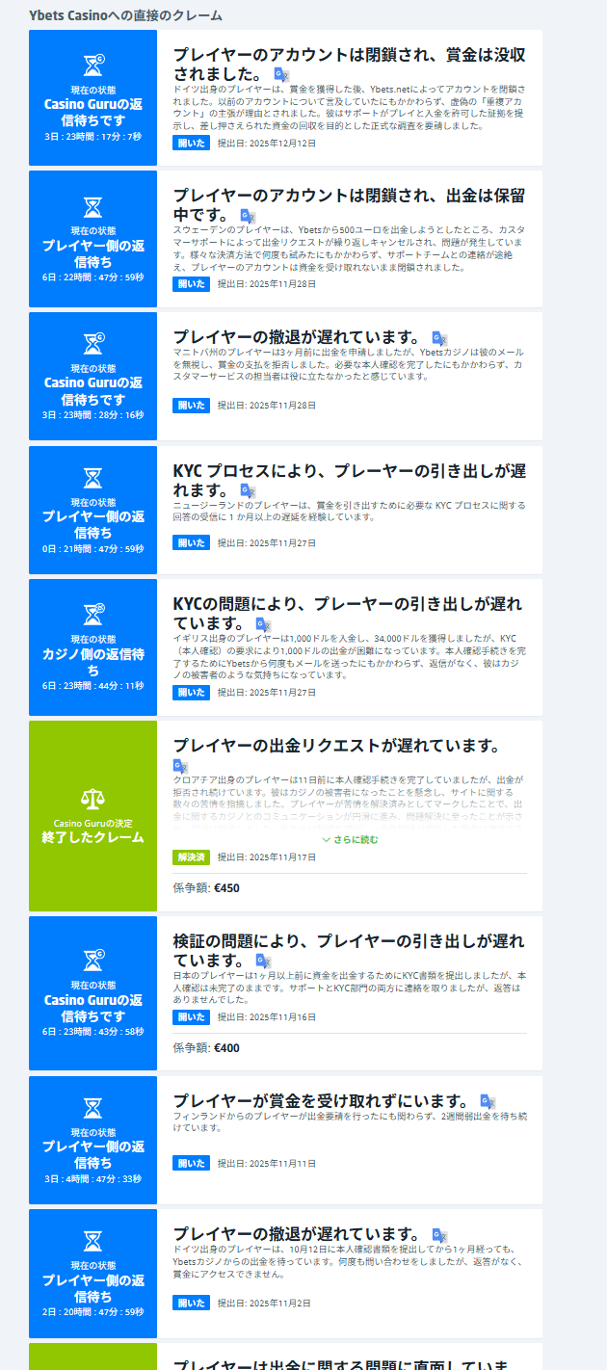Open complaint プレイヤーが賞金を受け取れずにいます
The width and height of the screenshot is (607, 1370).
(322, 1101)
